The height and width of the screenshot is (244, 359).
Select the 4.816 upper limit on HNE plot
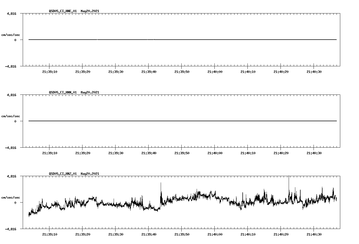tap(12, 13)
